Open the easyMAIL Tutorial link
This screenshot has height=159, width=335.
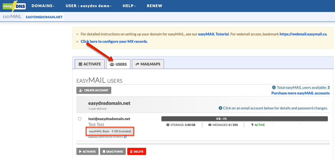pyautogui.click(x=213, y=34)
